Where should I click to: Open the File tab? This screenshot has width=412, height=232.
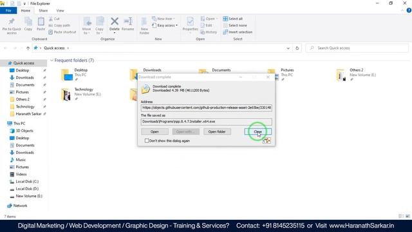(8, 10)
